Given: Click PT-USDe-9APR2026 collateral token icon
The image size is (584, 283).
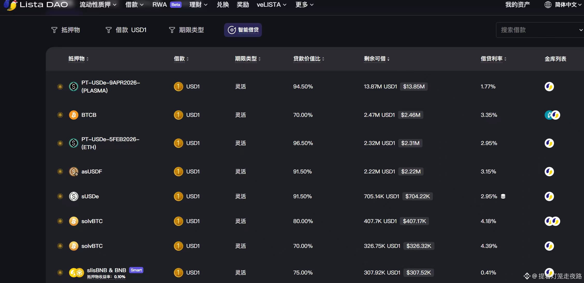Looking at the screenshot, I should [x=74, y=87].
